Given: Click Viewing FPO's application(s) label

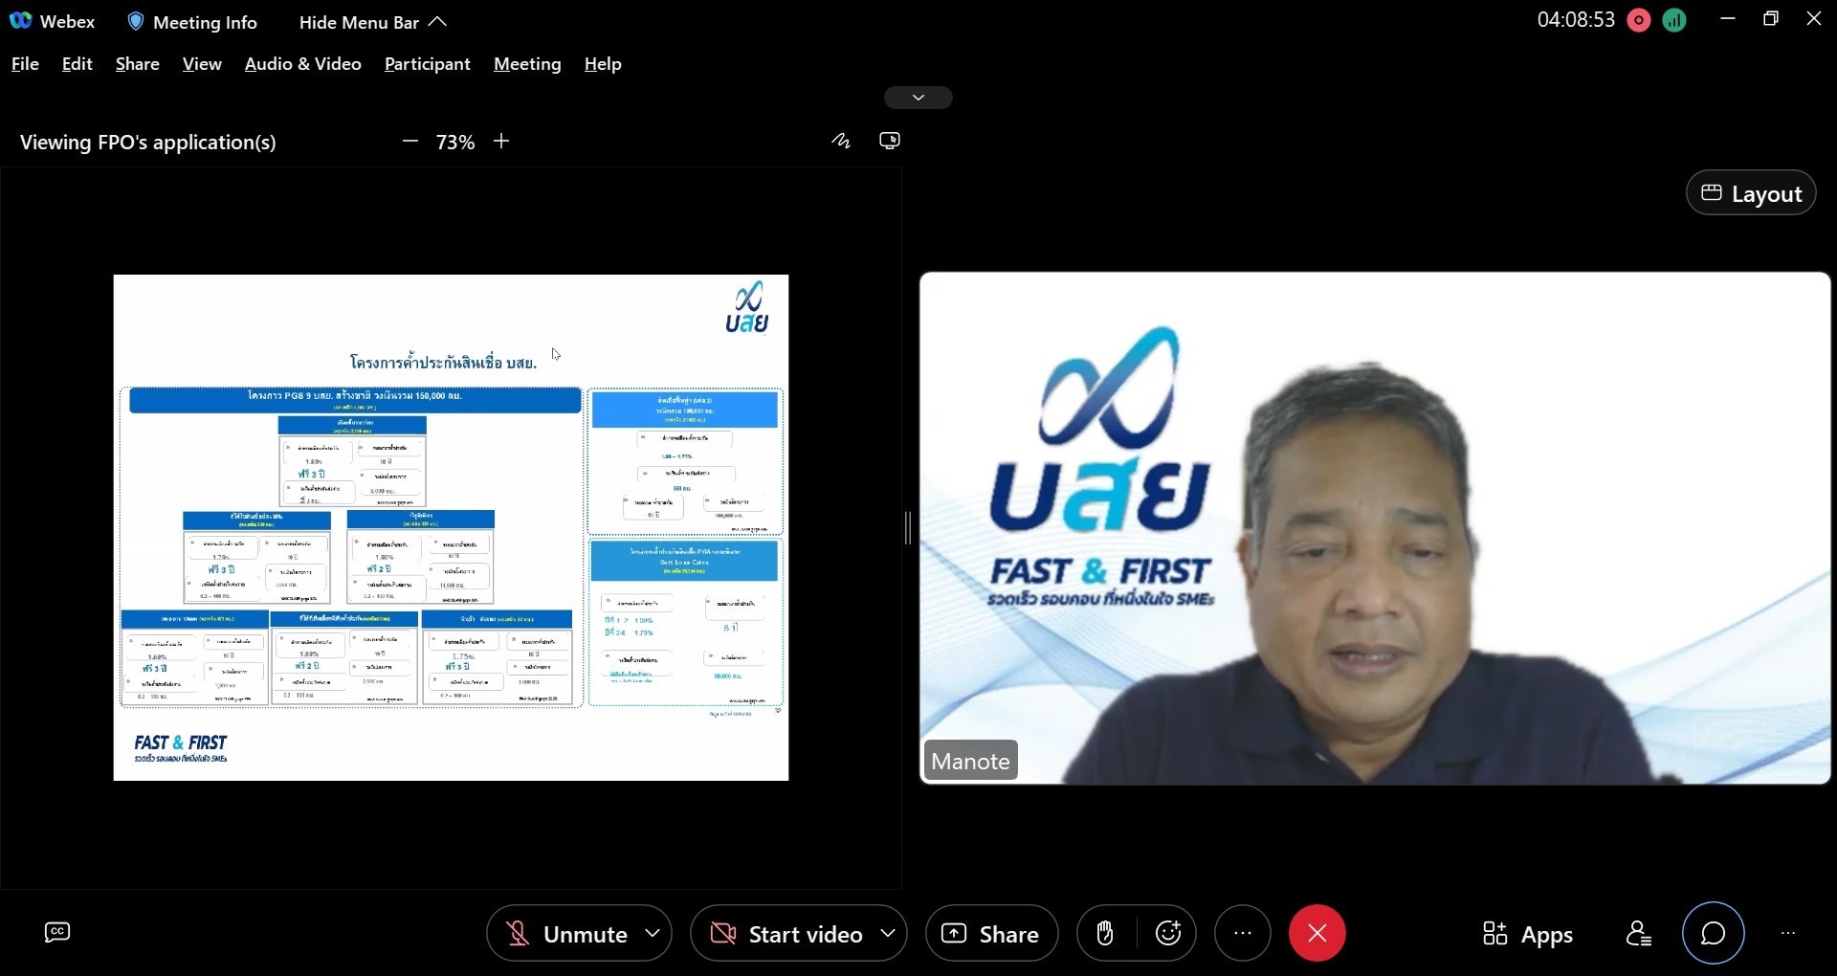Looking at the screenshot, I should [x=148, y=143].
